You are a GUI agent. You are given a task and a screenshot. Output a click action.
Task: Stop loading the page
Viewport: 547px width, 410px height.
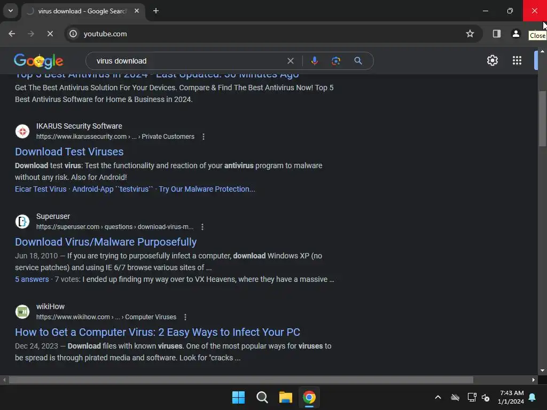(50, 34)
